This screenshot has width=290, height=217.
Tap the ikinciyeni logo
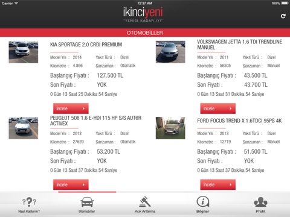click(143, 12)
